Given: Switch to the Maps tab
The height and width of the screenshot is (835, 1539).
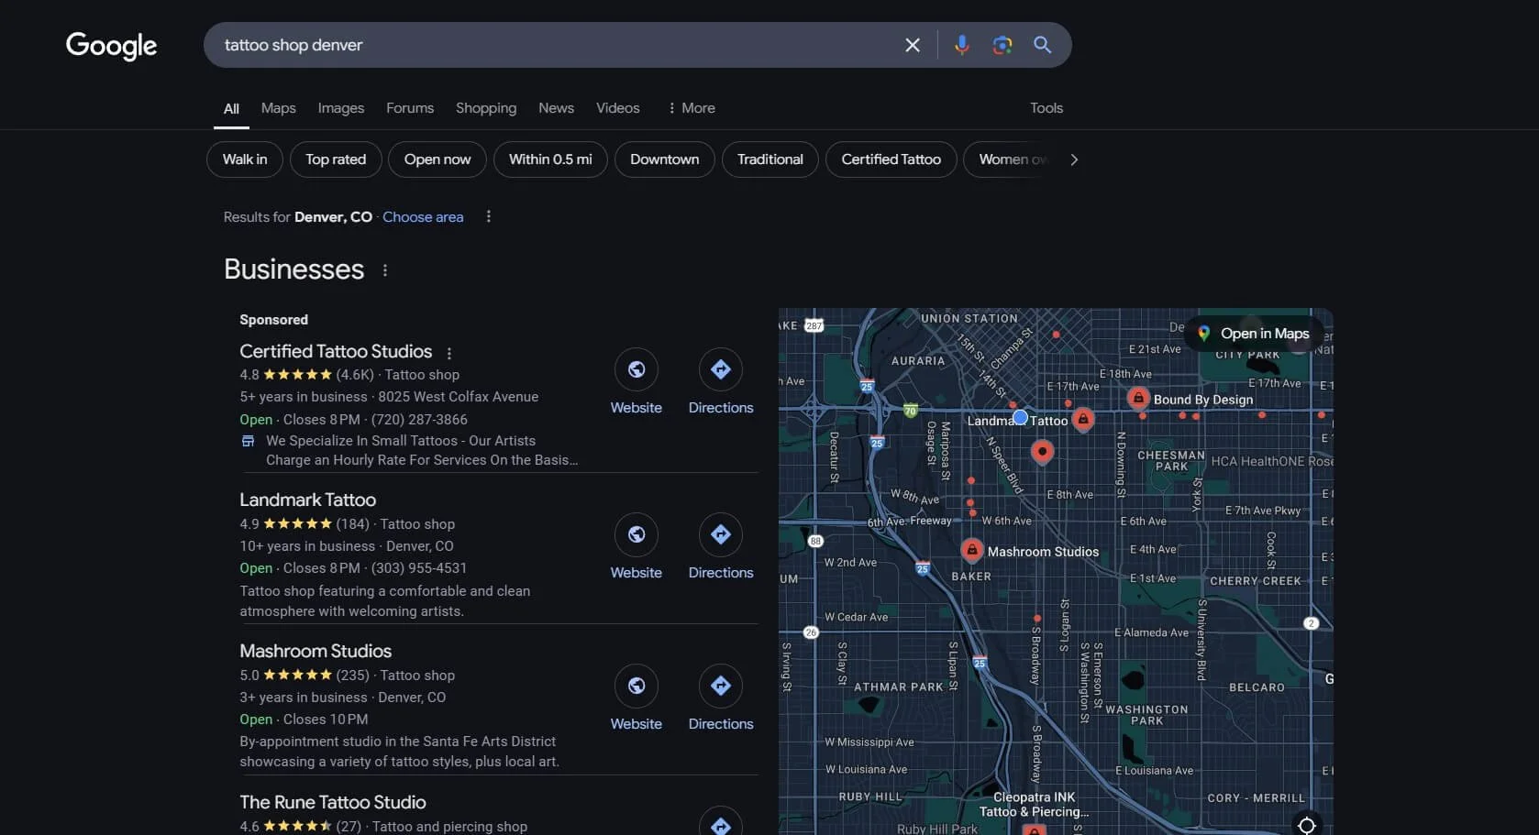Looking at the screenshot, I should (x=278, y=107).
